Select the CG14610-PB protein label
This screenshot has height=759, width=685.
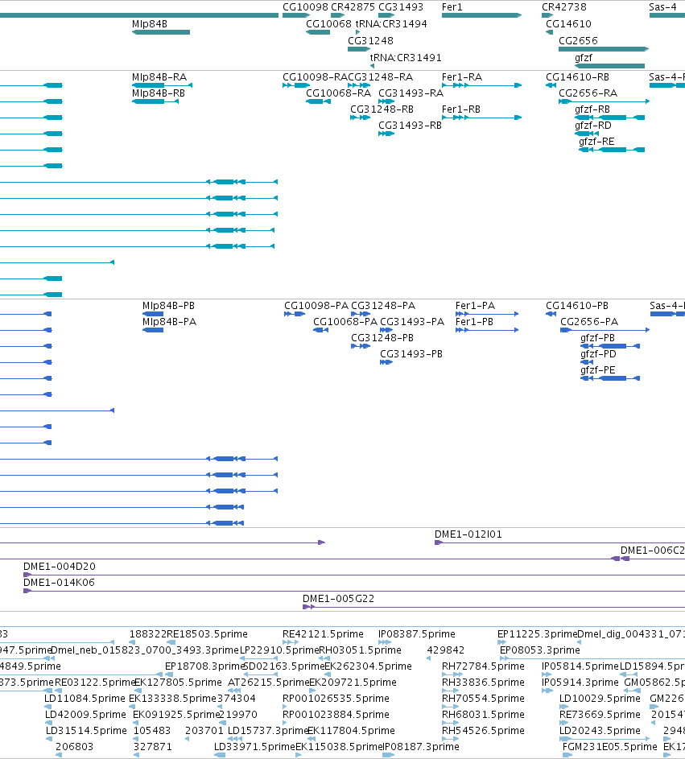tap(577, 305)
